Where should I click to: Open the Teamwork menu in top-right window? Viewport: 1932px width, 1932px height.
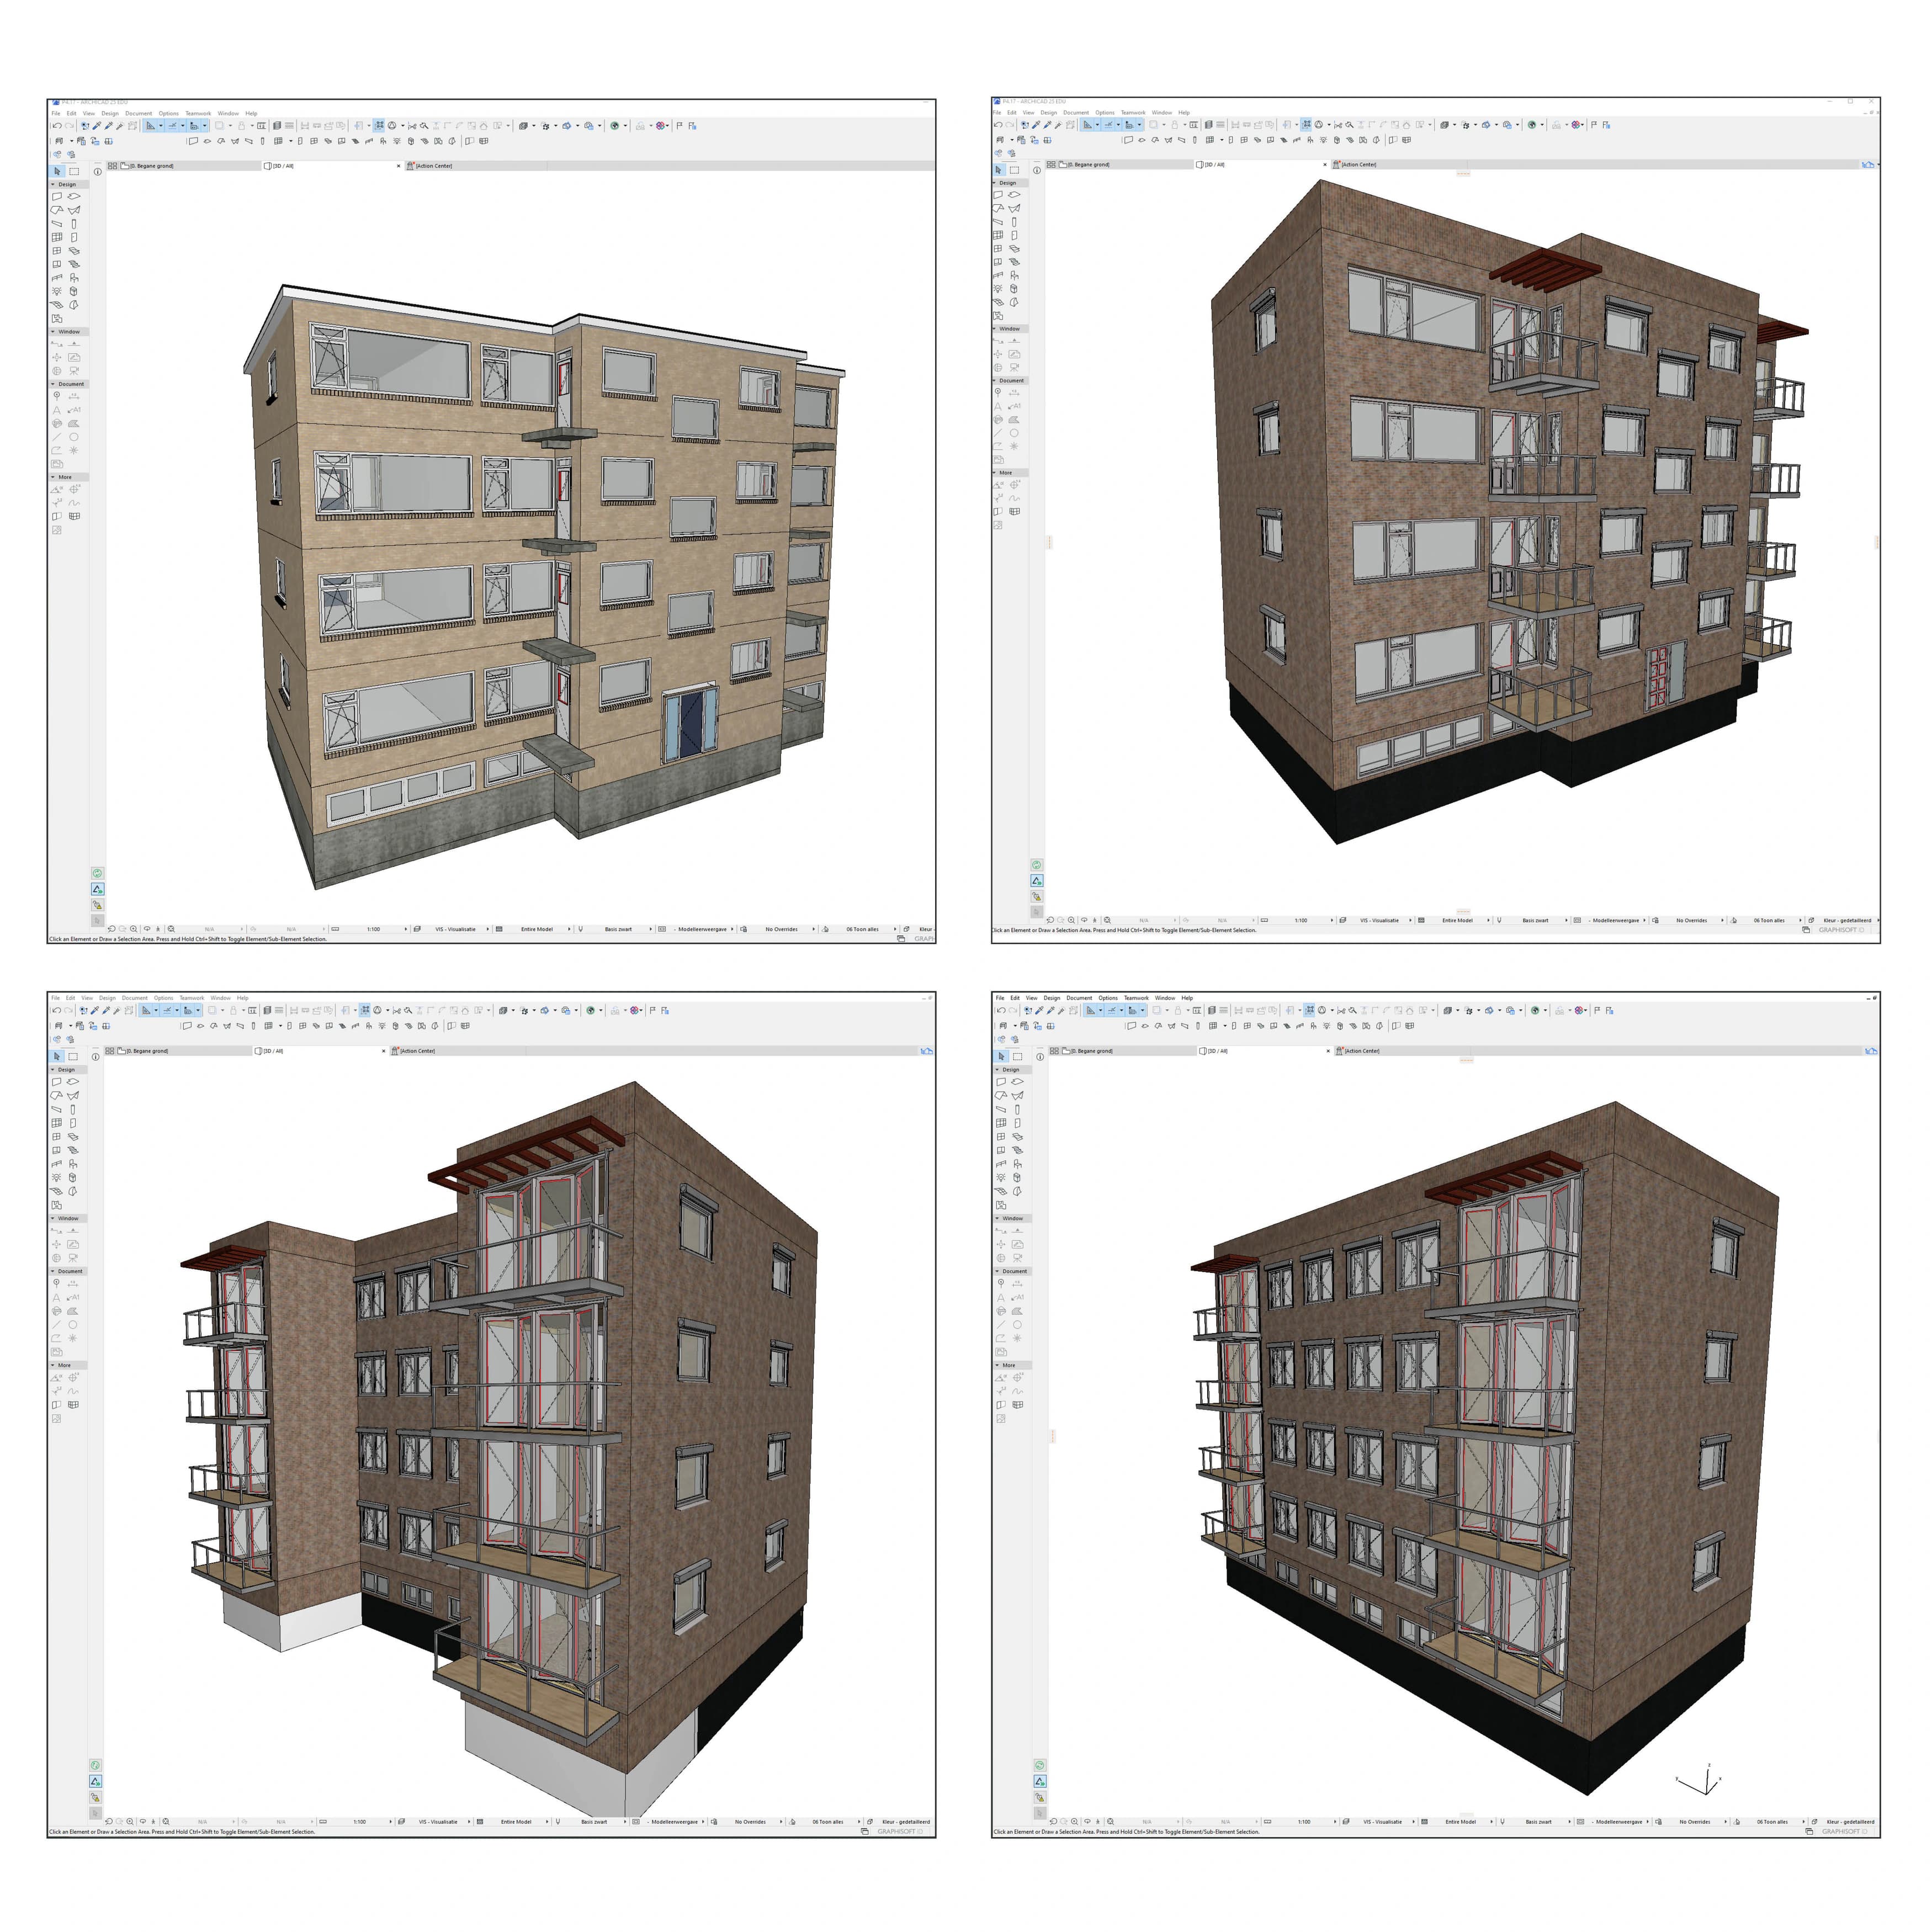pos(1133,112)
